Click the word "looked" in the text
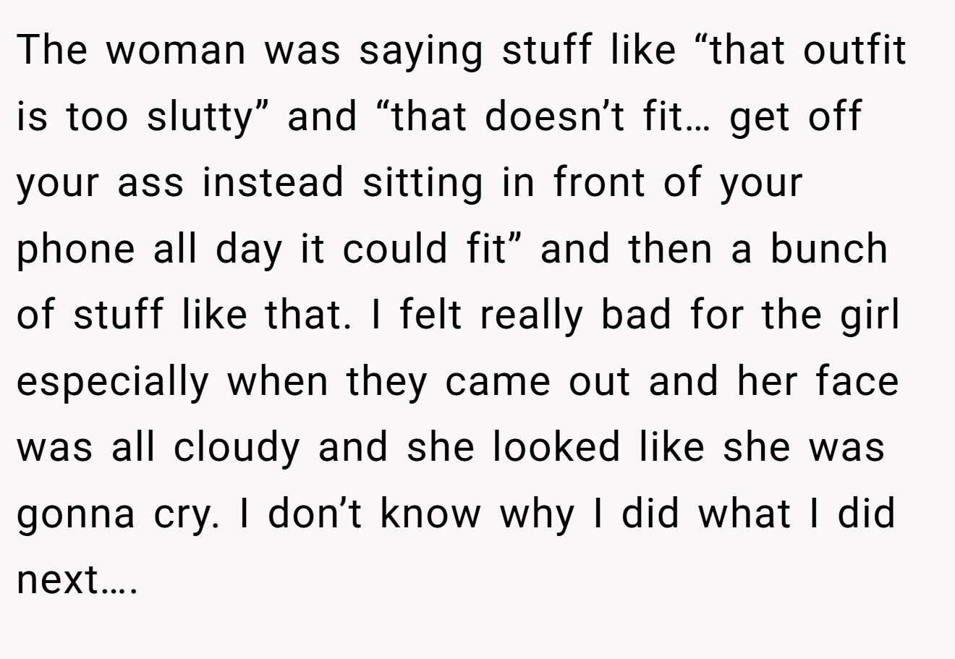Screen dimensions: 955x659 [556, 447]
